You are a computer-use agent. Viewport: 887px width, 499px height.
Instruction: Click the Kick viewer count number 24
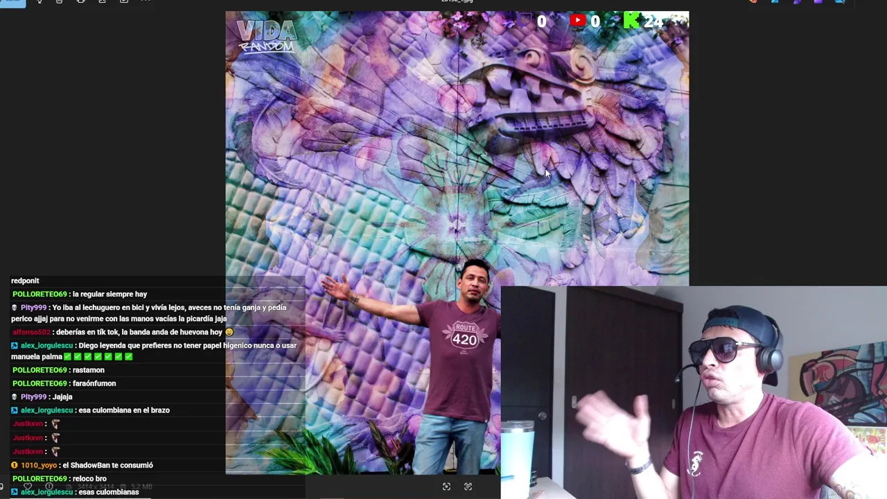(x=653, y=21)
